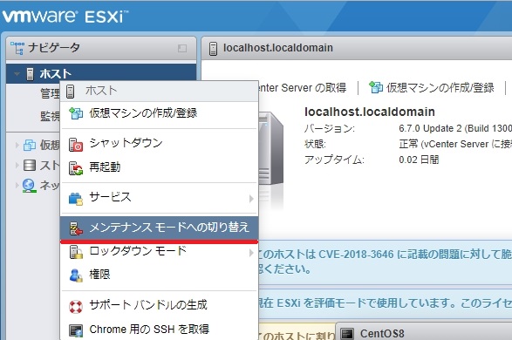Expand the 仮想マシン tree node
512x340 pixels.
point(17,145)
